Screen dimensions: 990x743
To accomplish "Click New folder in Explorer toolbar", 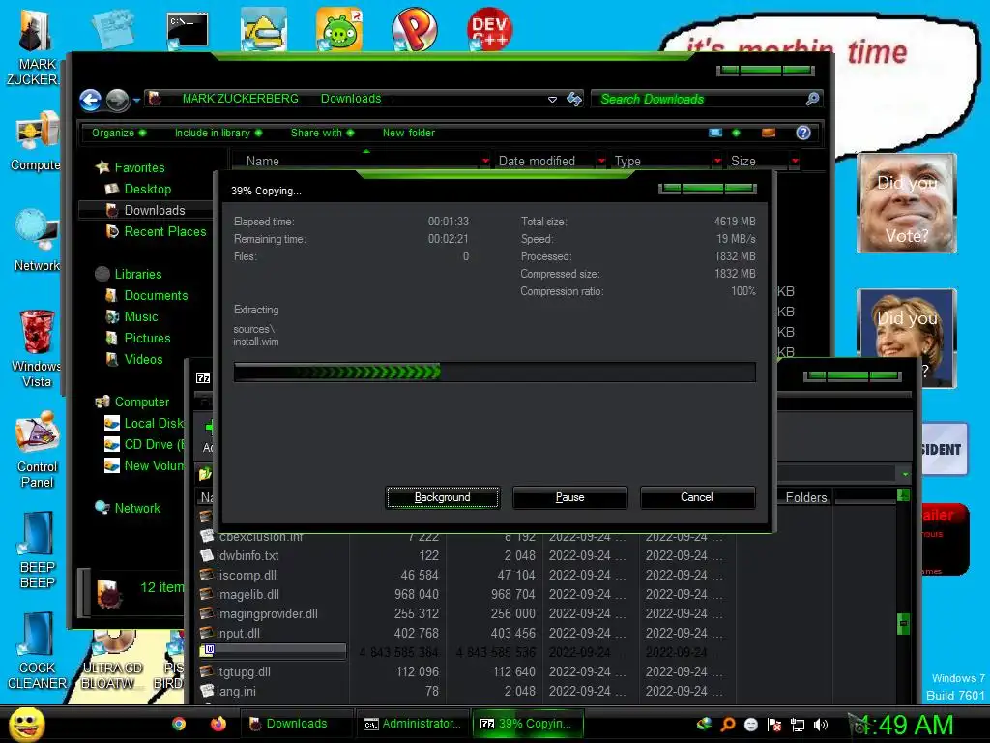I will coord(409,133).
